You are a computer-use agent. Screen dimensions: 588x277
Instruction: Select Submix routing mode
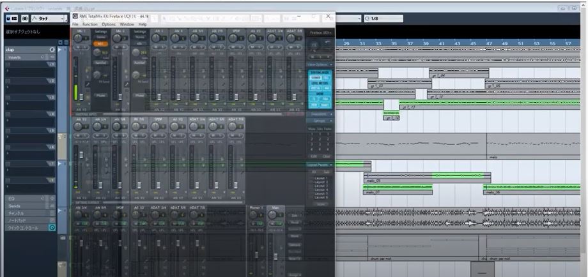click(316, 77)
